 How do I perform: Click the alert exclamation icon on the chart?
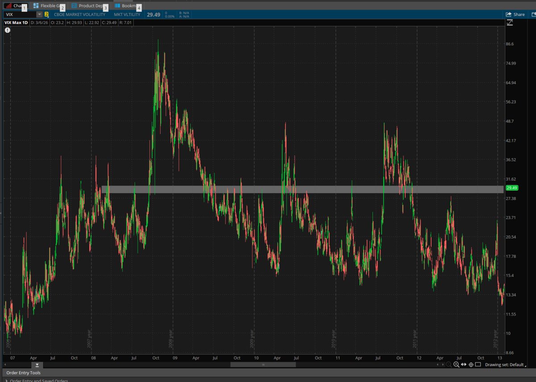pos(7,30)
